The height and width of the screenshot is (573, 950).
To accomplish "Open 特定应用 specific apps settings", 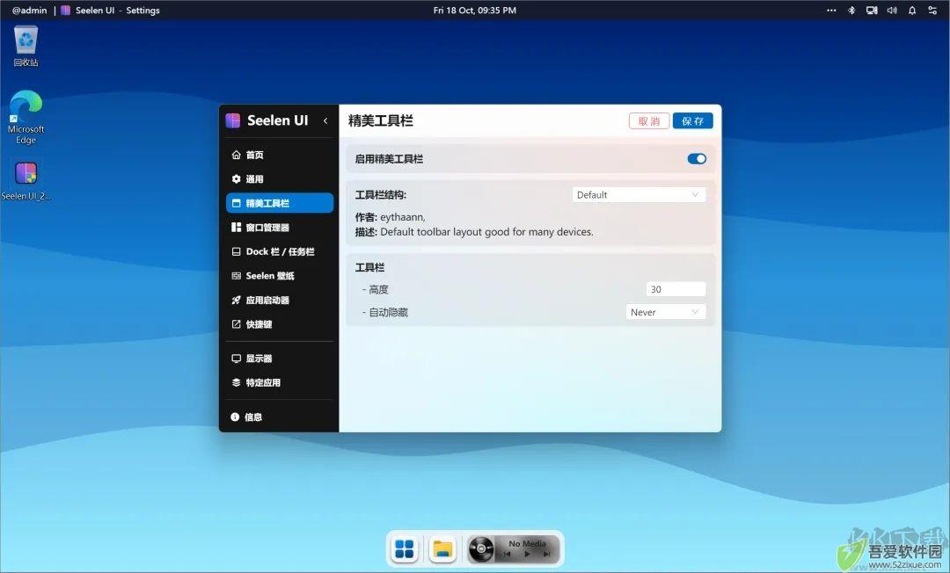I will [280, 382].
